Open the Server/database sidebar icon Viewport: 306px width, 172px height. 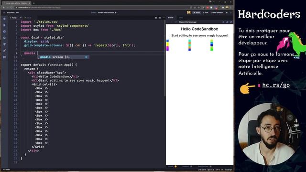click(4, 44)
